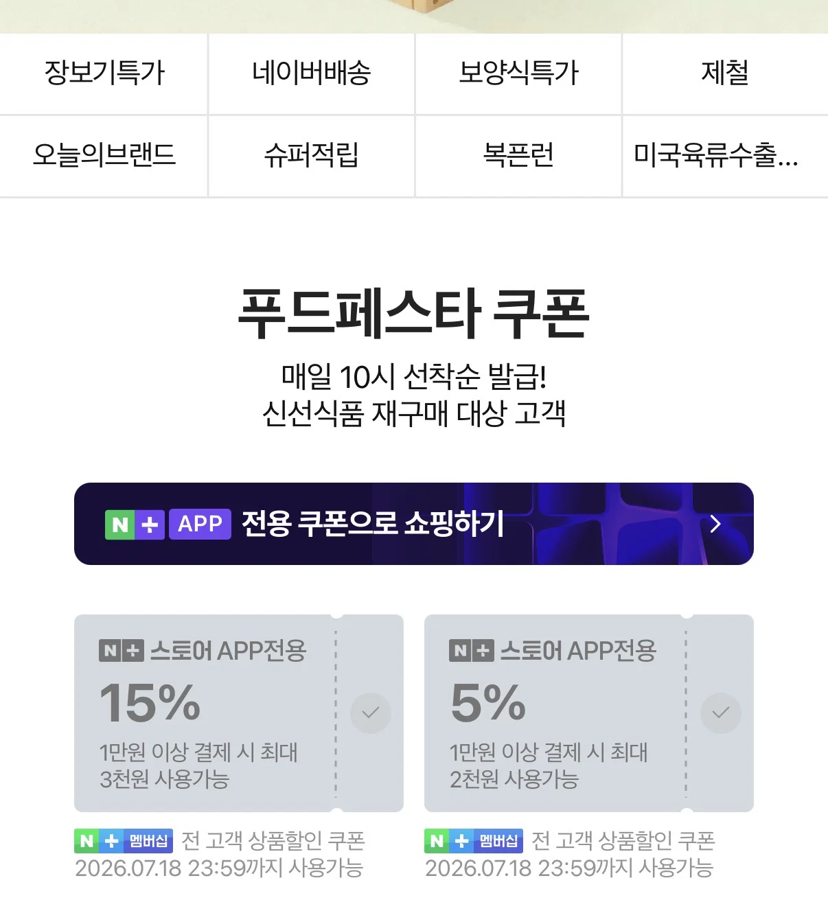This screenshot has width=828, height=922.
Task: Click the 5% discount coupon card
Action: tap(589, 713)
